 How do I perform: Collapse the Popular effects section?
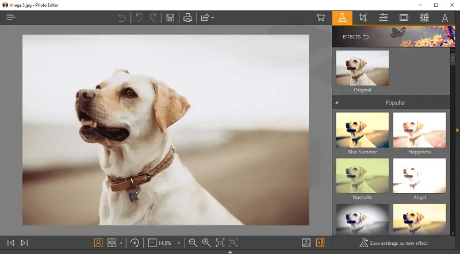tap(337, 103)
